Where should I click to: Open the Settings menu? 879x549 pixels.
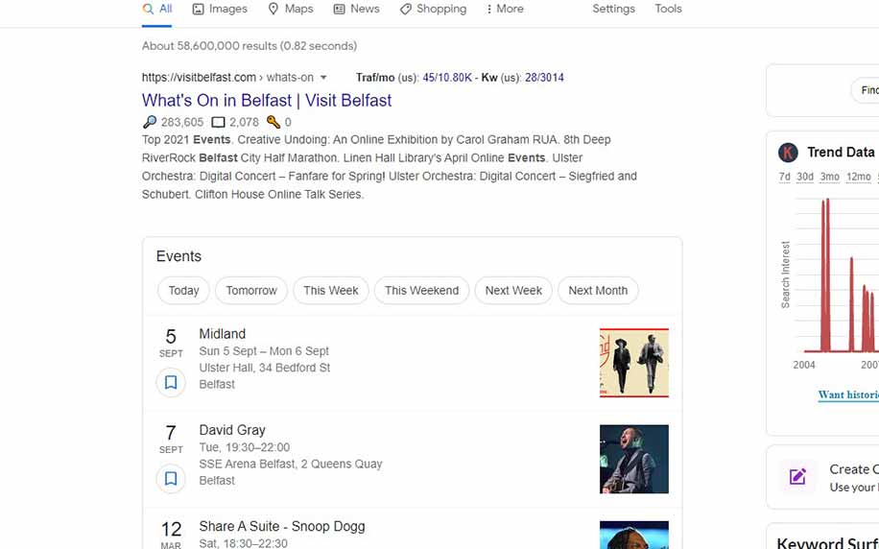(613, 9)
